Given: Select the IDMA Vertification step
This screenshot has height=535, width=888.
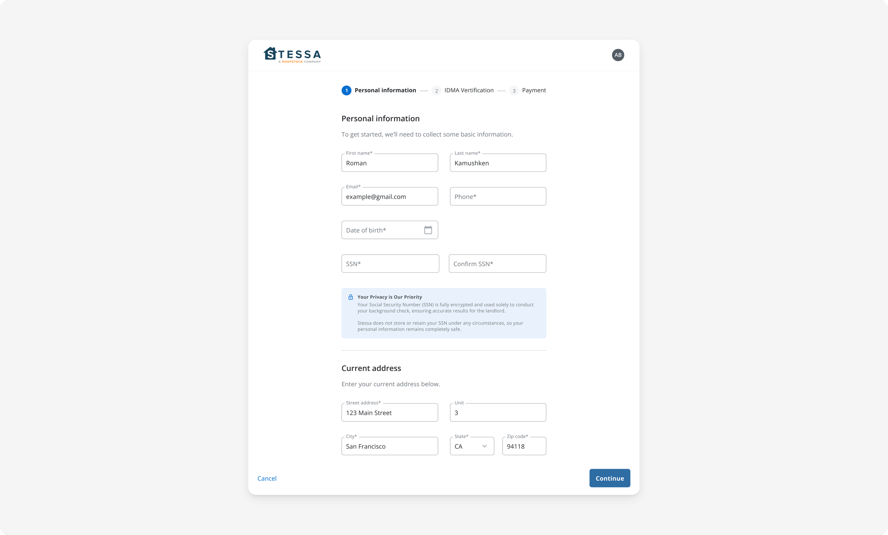Looking at the screenshot, I should click(469, 91).
